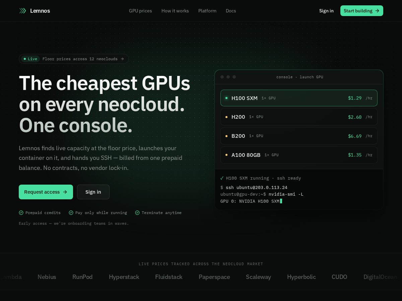This screenshot has width=402, height=301.
Task: Click the Lemnos brand name
Action: coord(40,11)
